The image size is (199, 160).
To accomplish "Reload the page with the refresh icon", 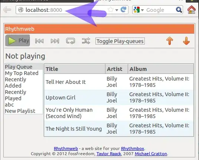I will coord(123,10).
